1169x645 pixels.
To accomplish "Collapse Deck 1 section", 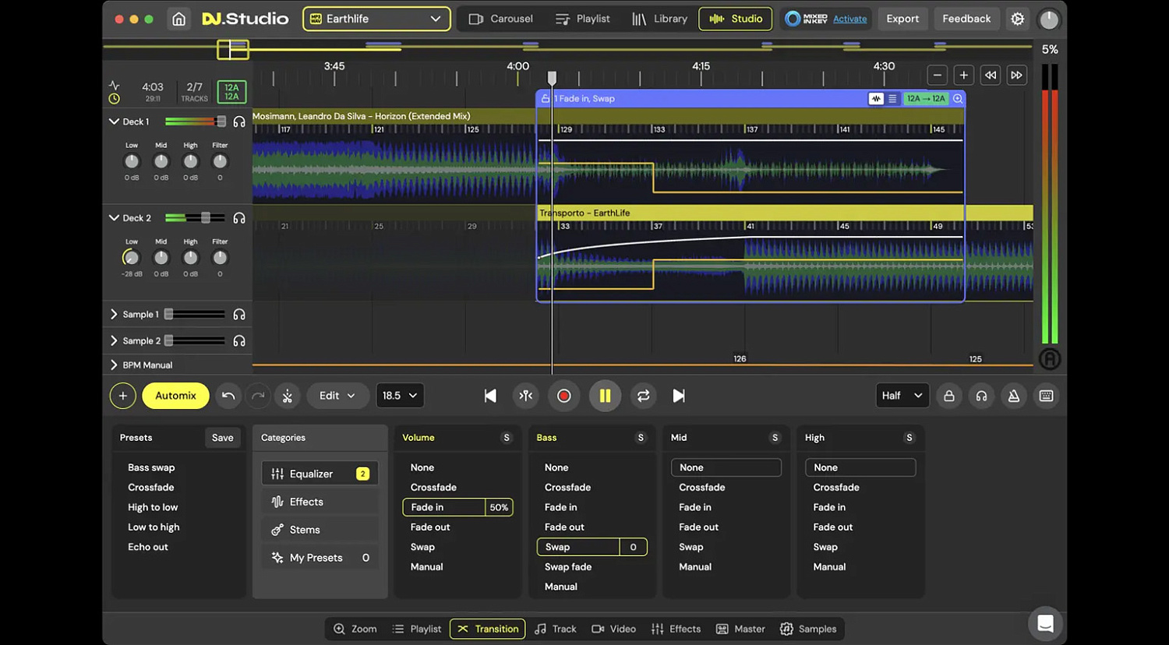I will click(114, 122).
